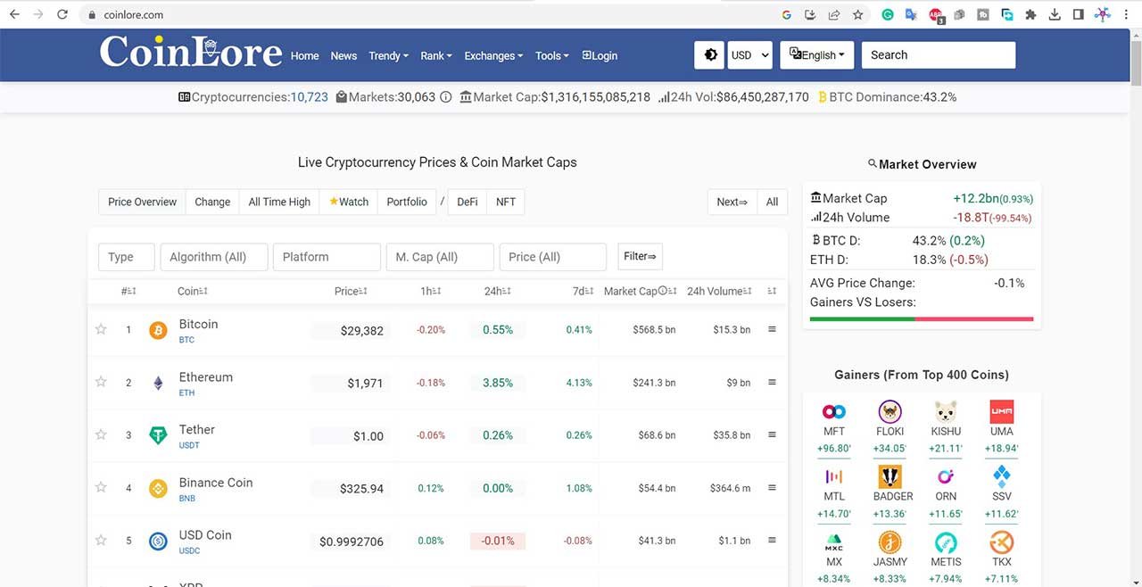
Task: Open the FLOKI gainer icon
Action: (x=890, y=411)
